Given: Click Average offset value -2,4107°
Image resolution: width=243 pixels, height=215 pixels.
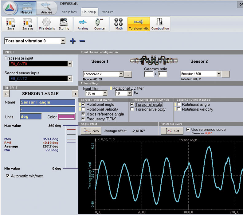Looking at the screenshot, I should pyautogui.click(x=138, y=131).
